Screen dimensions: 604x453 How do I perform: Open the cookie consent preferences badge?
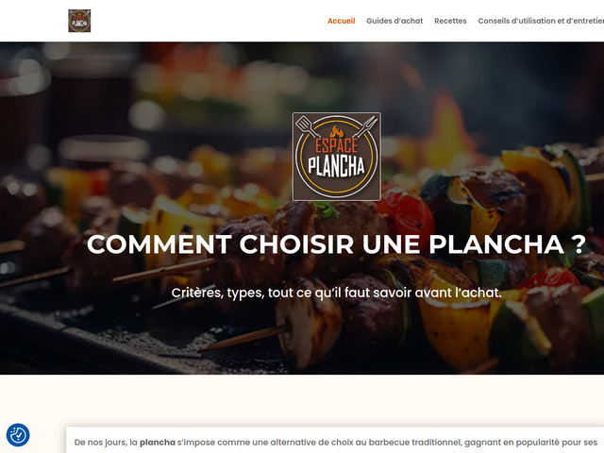pos(18,435)
